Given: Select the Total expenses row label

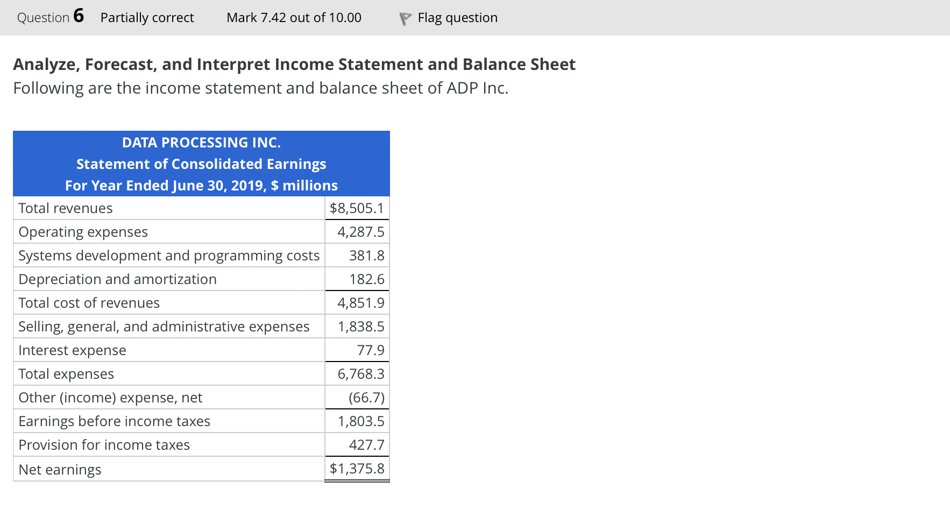Looking at the screenshot, I should 66,374.
